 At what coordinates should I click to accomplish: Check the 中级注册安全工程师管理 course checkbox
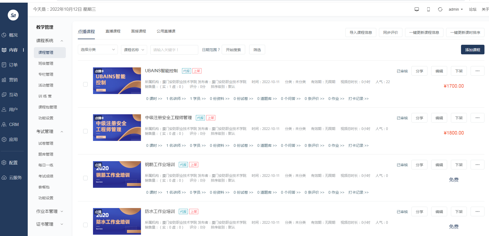(x=85, y=131)
